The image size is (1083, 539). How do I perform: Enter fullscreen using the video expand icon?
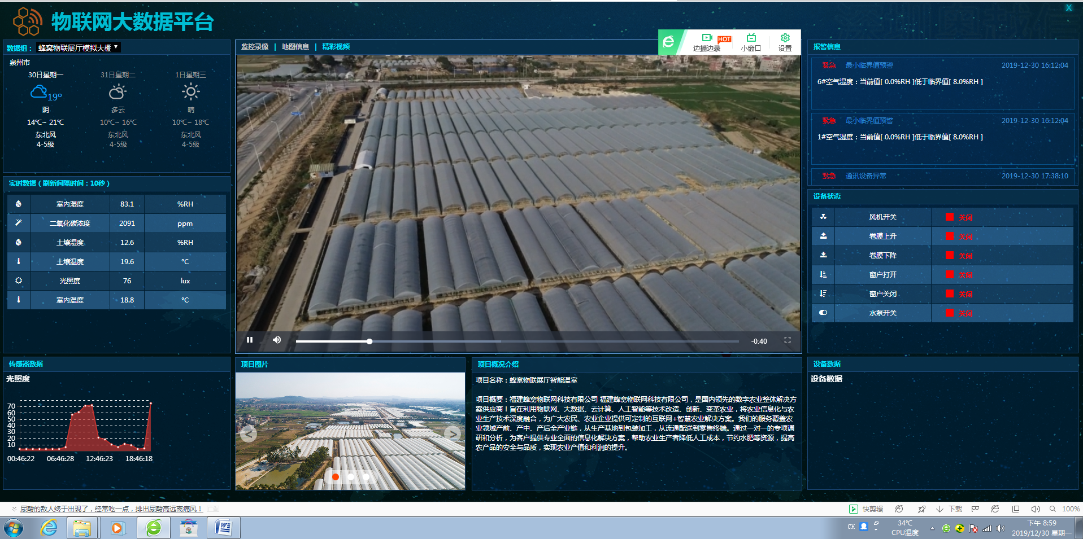pos(787,340)
